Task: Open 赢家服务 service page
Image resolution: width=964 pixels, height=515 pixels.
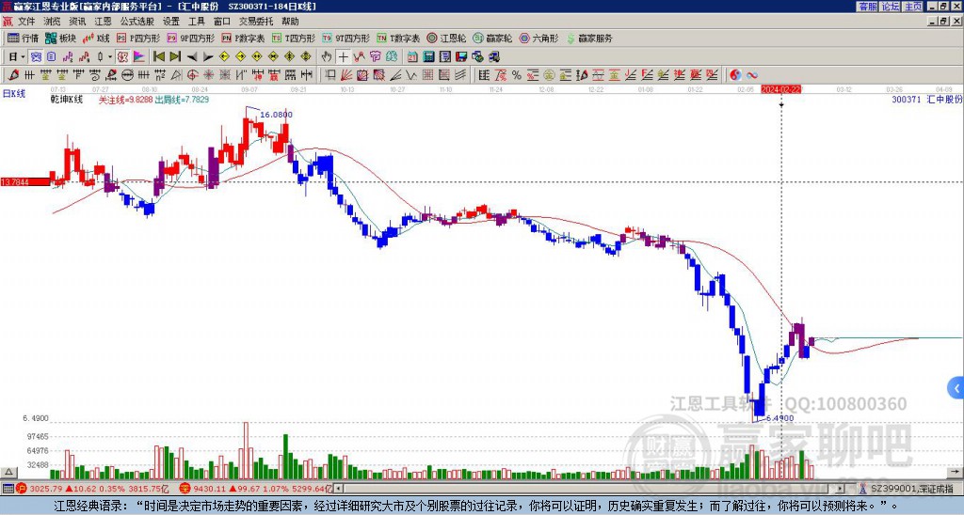Action: point(589,38)
